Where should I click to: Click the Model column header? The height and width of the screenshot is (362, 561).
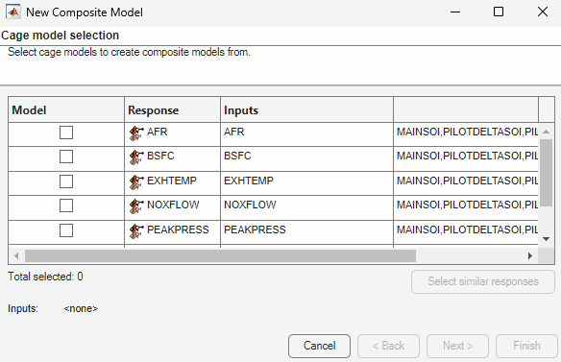click(x=66, y=109)
